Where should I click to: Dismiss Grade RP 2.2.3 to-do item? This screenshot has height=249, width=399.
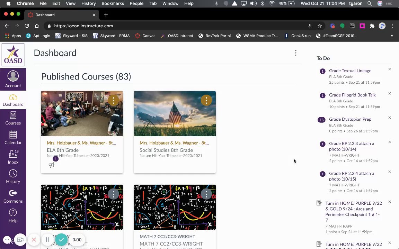[x=390, y=142]
